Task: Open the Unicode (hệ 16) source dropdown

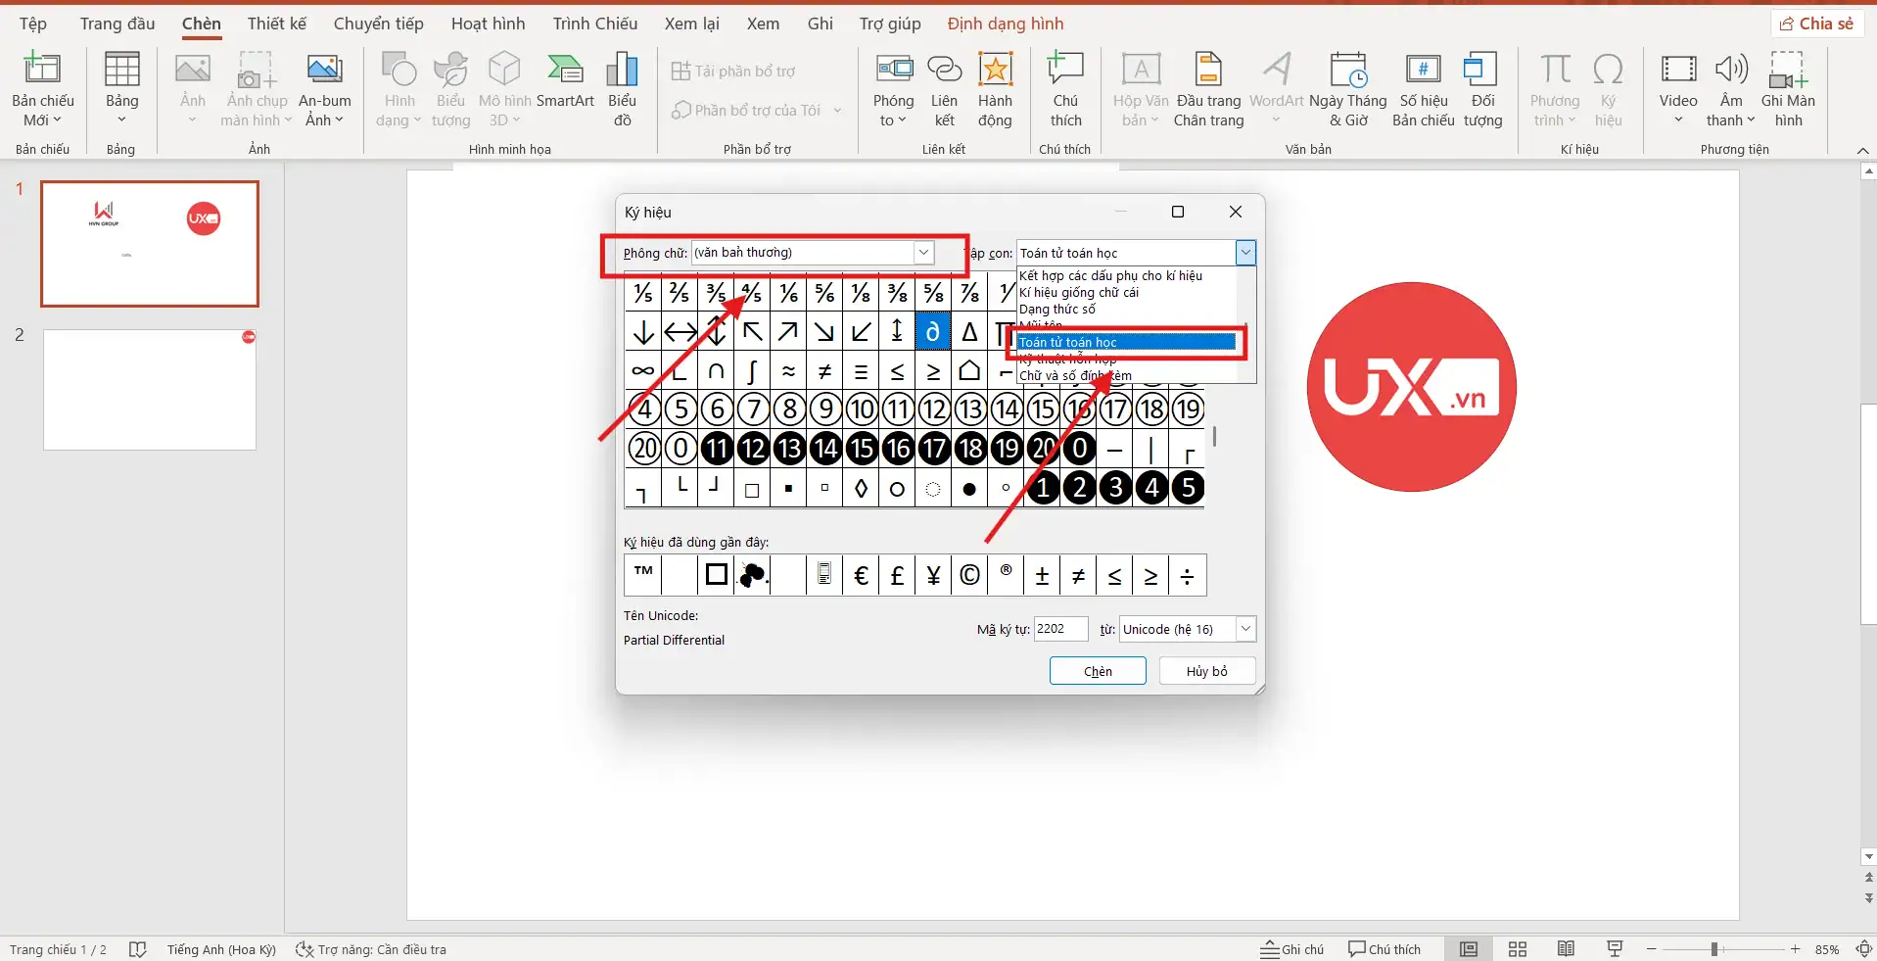Action: pyautogui.click(x=1244, y=629)
